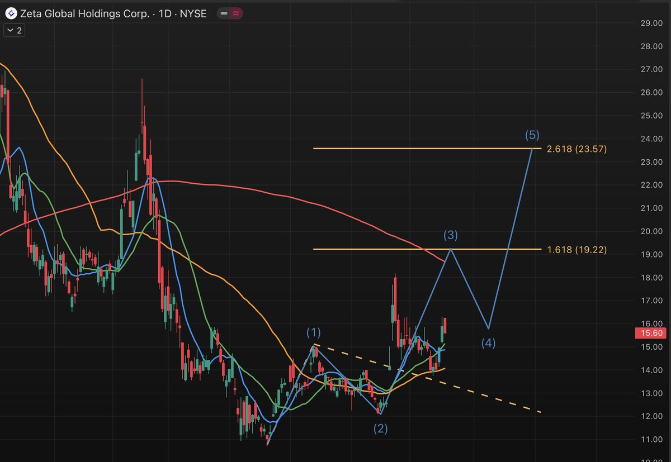Click the 26.00 price axis label
The height and width of the screenshot is (462, 671).
click(650, 92)
